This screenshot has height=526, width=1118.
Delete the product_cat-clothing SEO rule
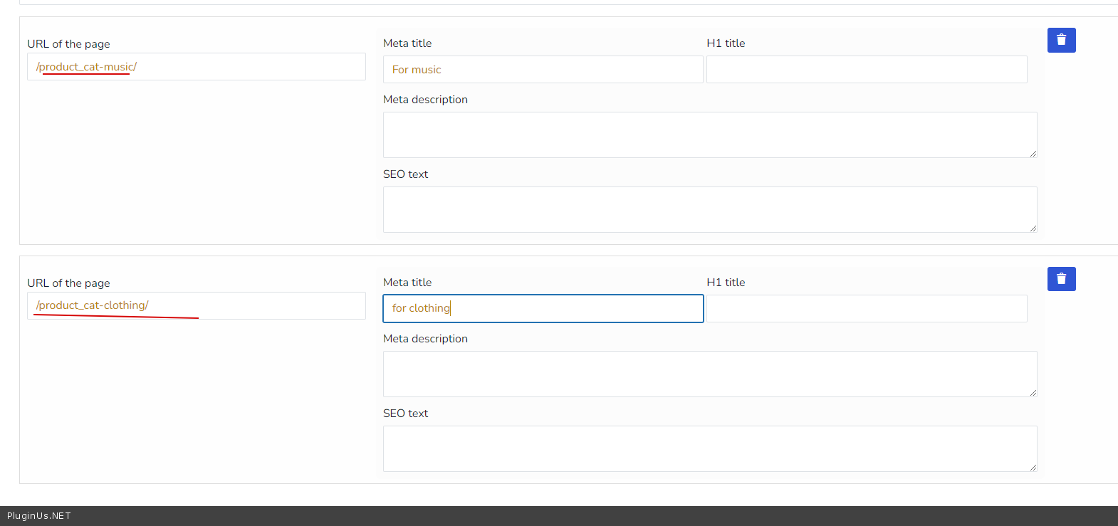[x=1061, y=279]
